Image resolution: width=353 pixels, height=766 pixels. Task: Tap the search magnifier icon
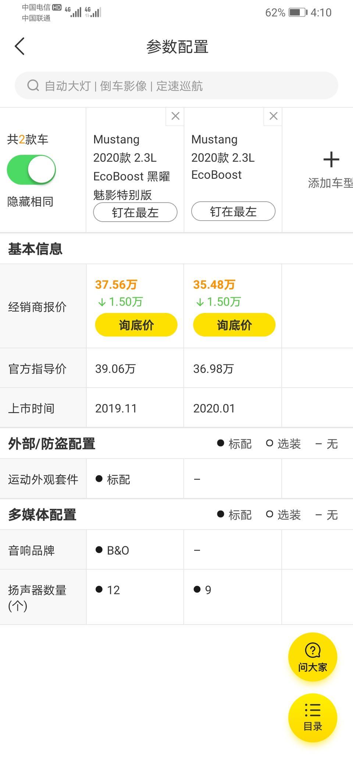[33, 85]
